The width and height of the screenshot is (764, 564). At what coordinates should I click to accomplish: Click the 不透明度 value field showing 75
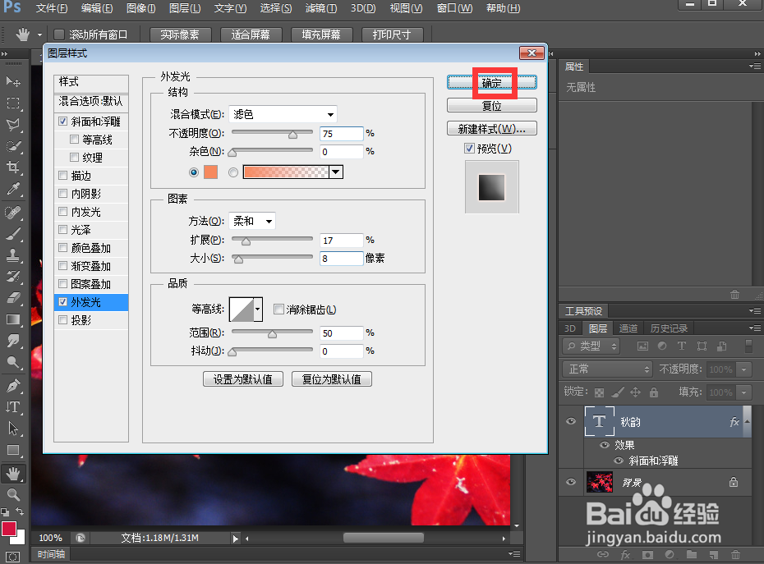340,134
